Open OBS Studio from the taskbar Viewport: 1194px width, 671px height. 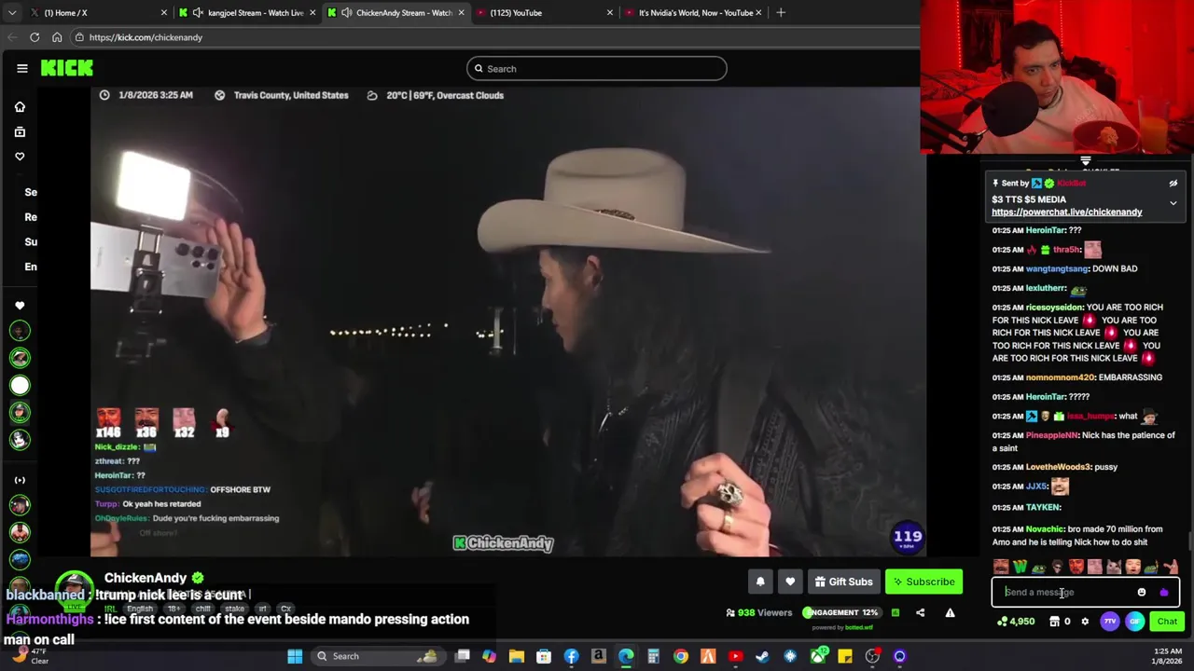coord(872,656)
